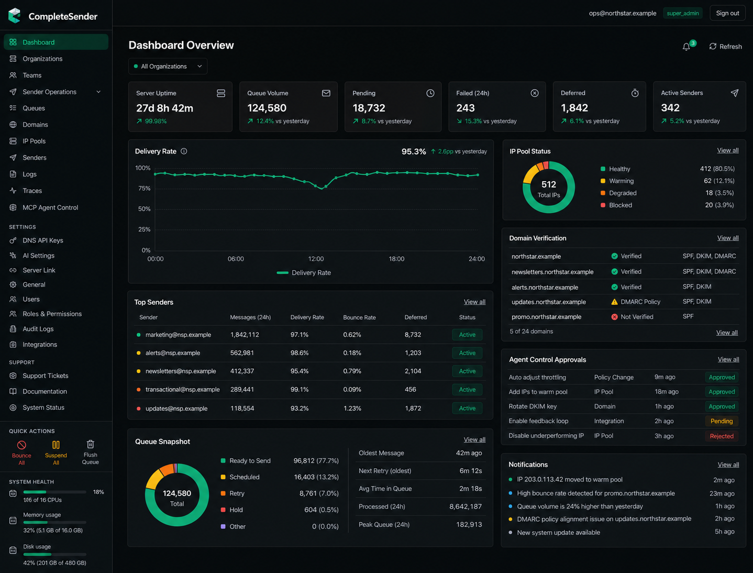Expand the Sender Operations chevron

(98, 92)
